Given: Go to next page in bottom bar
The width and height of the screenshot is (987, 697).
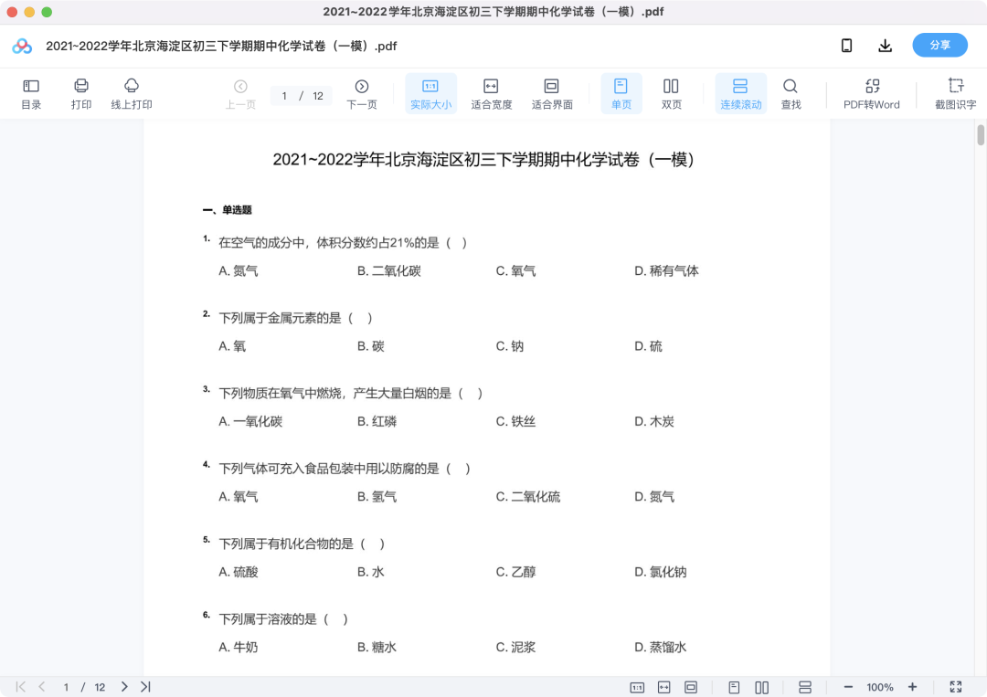Looking at the screenshot, I should point(124,687).
